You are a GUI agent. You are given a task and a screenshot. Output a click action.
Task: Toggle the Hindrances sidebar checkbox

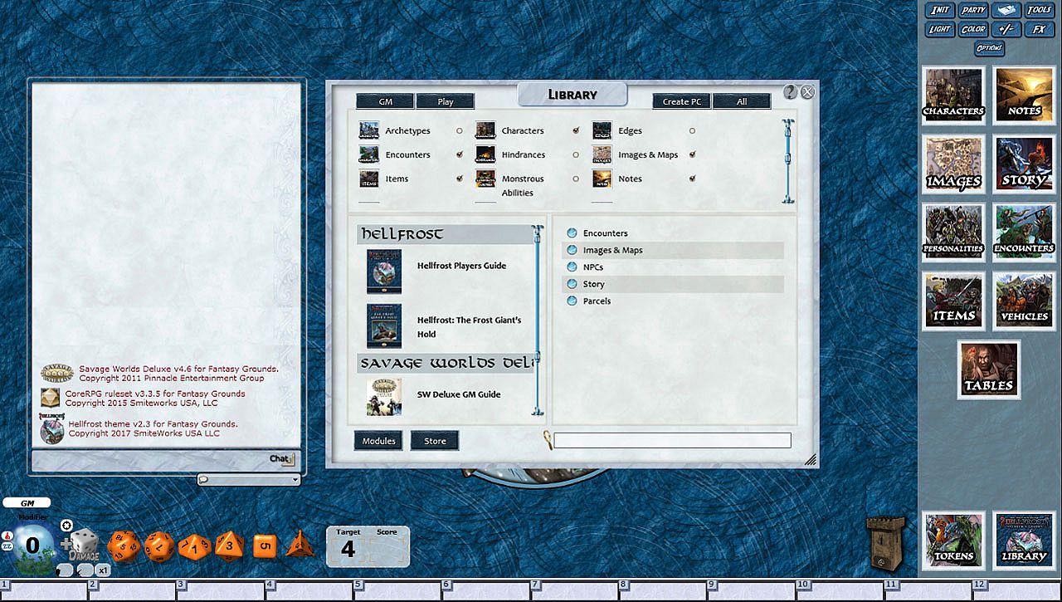coord(576,155)
